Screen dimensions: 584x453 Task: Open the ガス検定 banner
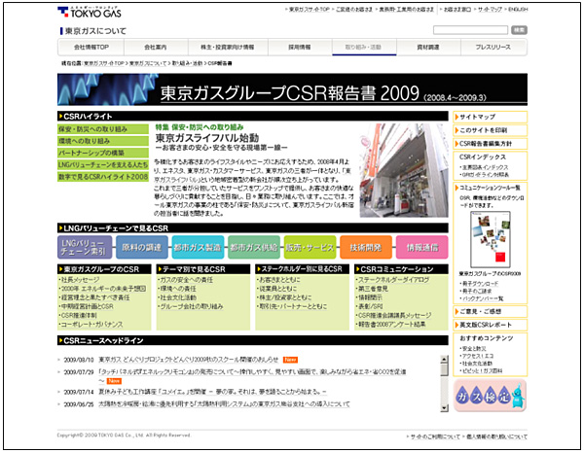click(491, 396)
